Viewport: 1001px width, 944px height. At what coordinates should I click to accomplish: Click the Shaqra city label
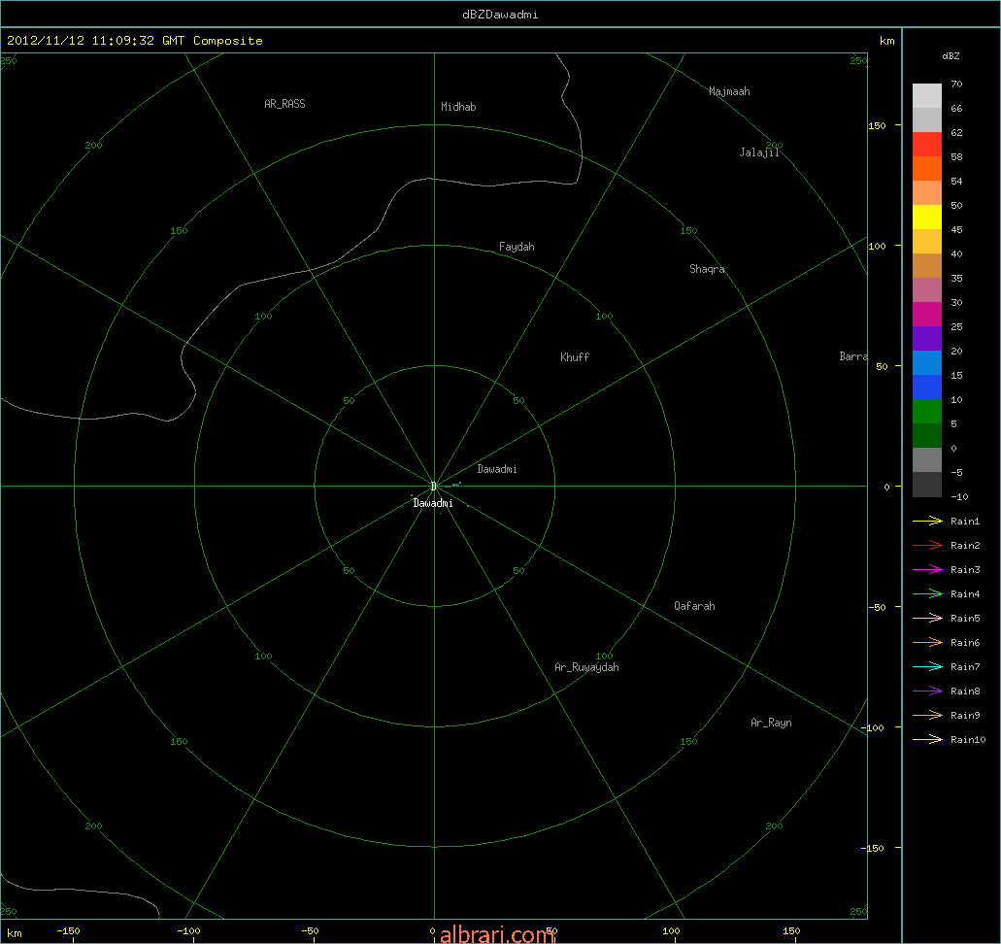(x=707, y=269)
